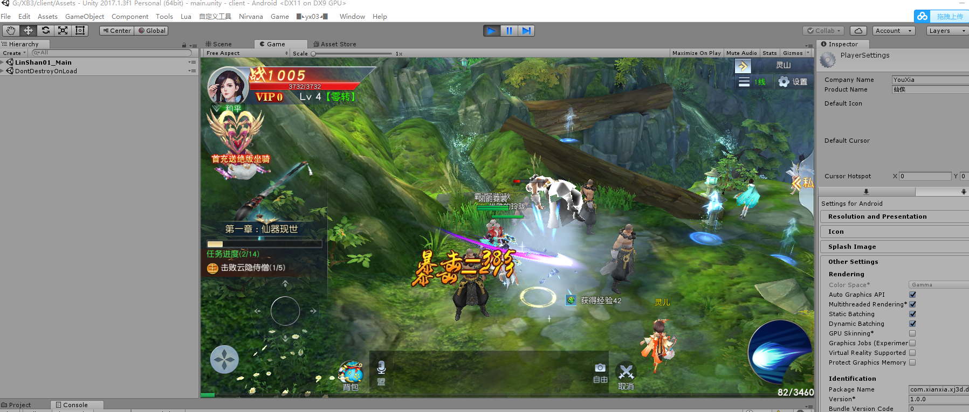
Task: Disable the Static Batching checkbox
Action: pyautogui.click(x=912, y=314)
